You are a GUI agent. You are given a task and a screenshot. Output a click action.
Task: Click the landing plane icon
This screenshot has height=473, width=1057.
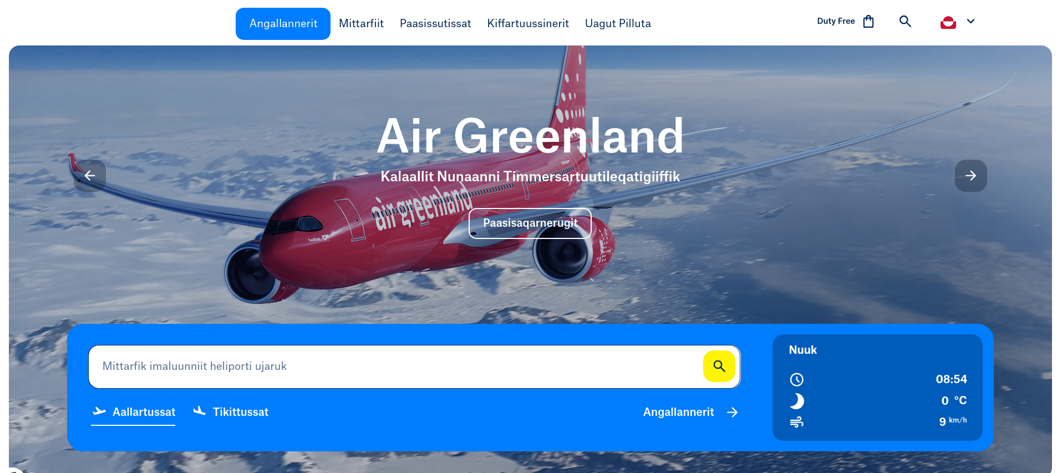pos(200,411)
